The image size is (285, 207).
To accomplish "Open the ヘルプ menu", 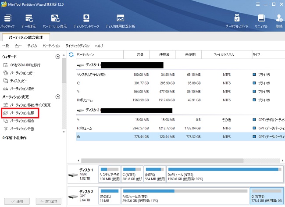I will pos(99,46).
